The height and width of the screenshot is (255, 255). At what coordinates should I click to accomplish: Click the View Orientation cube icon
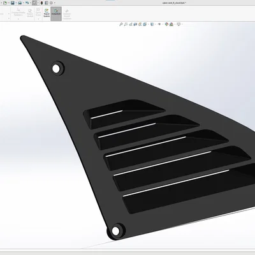tap(145, 24)
